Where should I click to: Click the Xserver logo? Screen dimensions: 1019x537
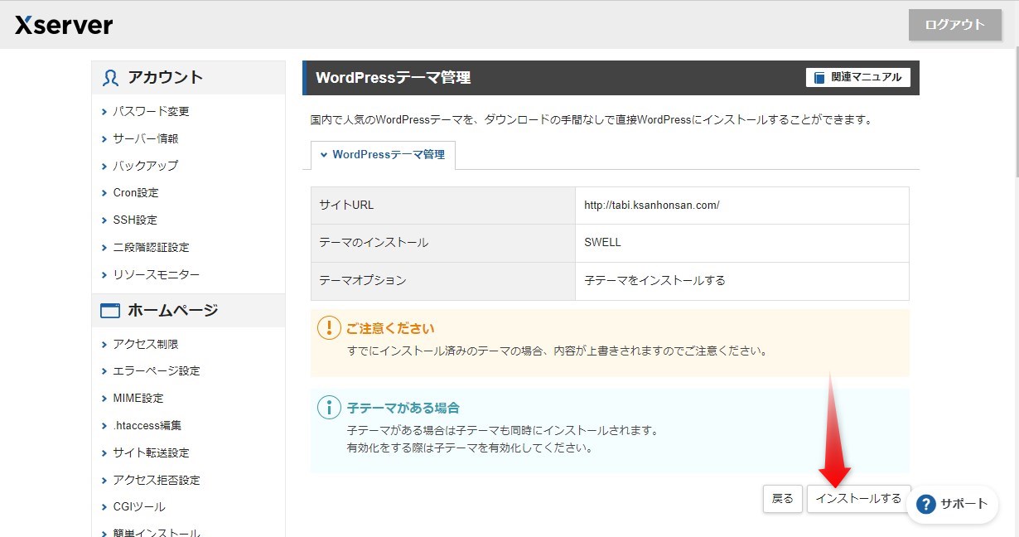pyautogui.click(x=62, y=25)
